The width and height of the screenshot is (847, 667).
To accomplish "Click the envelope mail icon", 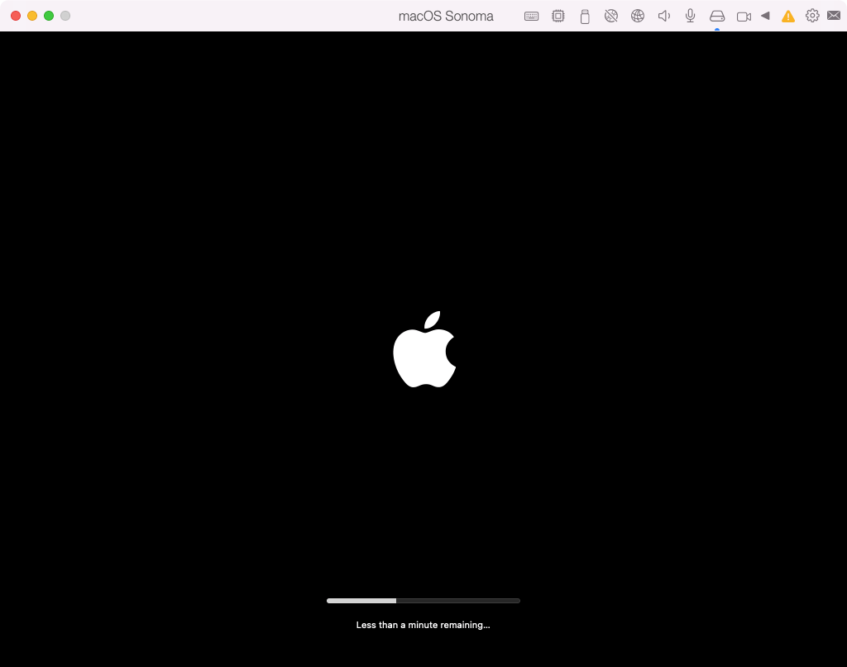I will click(834, 16).
